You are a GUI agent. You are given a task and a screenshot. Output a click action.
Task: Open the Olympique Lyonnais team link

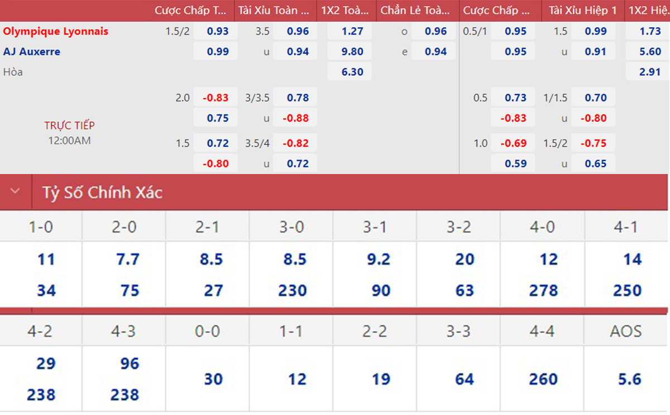[x=56, y=31]
